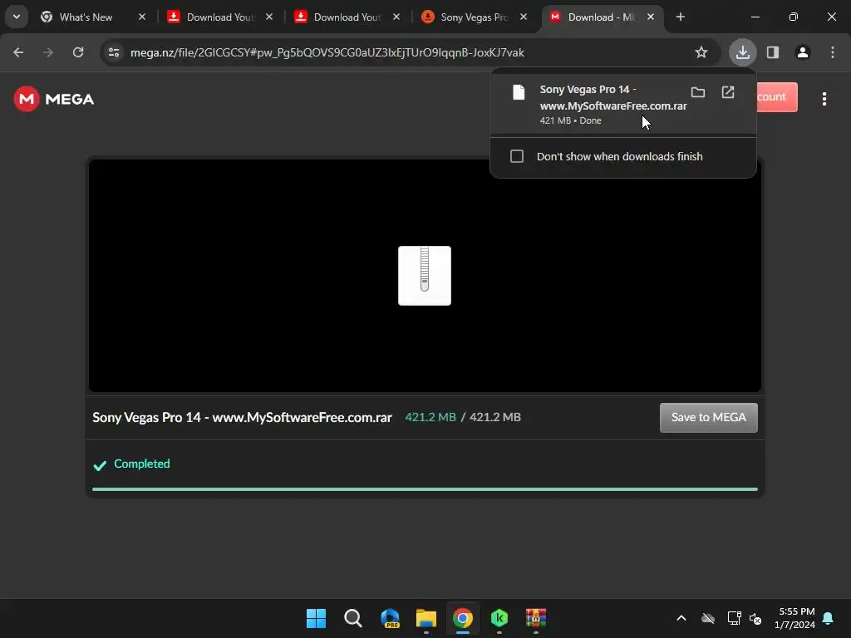View site information icon in address bar
The image size is (851, 638).
pos(114,52)
